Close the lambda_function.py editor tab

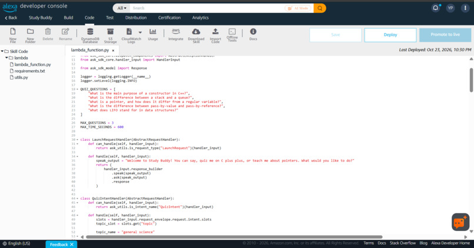(113, 51)
